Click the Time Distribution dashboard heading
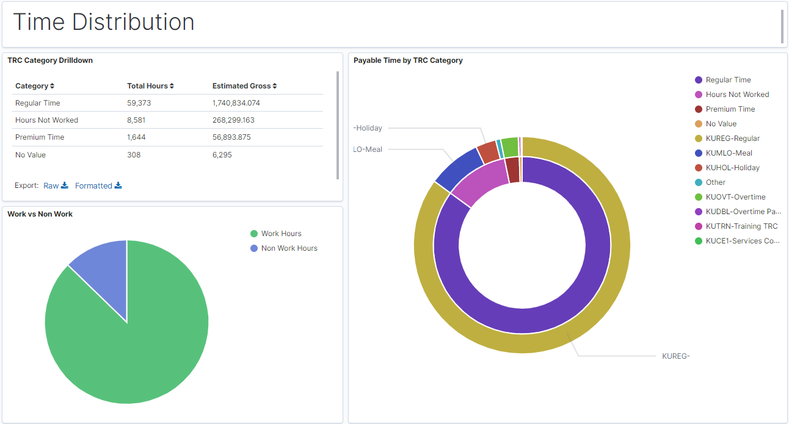Image resolution: width=789 pixels, height=424 pixels. coord(104,22)
